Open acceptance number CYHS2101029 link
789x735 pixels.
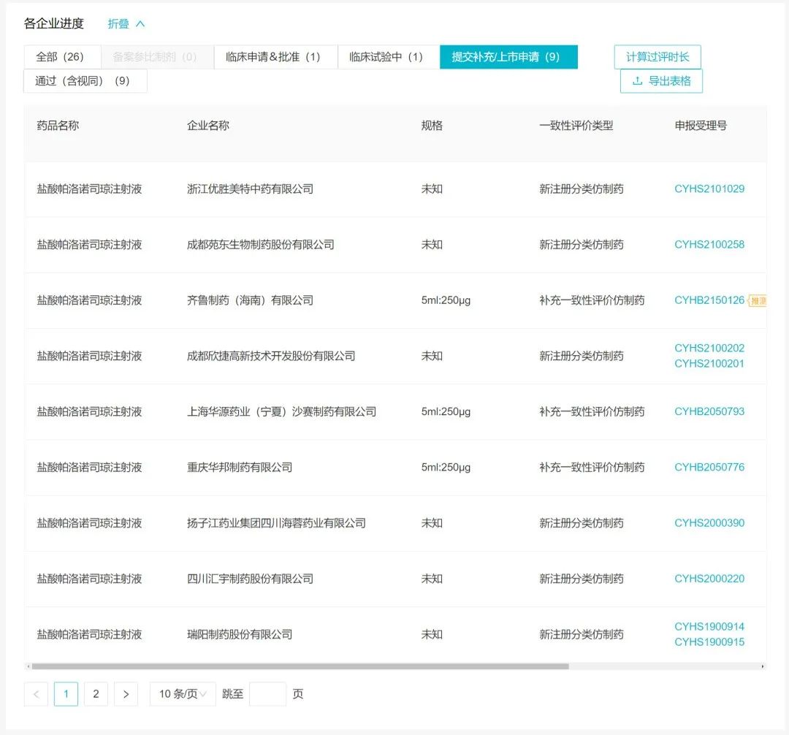pyautogui.click(x=709, y=189)
